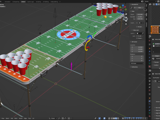Switch to the UV Editing workspace tab
The width and height of the screenshot is (160, 120).
[46, 2]
